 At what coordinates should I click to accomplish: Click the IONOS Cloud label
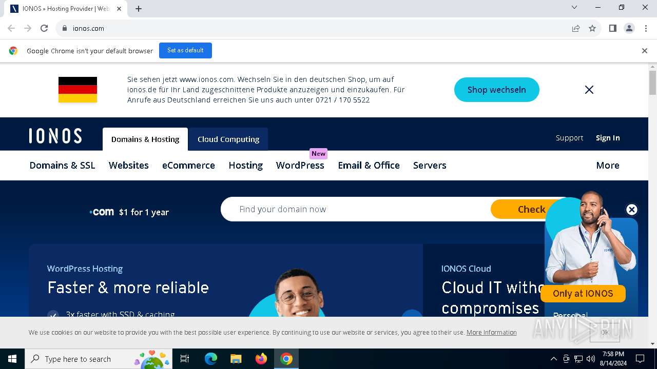466,269
